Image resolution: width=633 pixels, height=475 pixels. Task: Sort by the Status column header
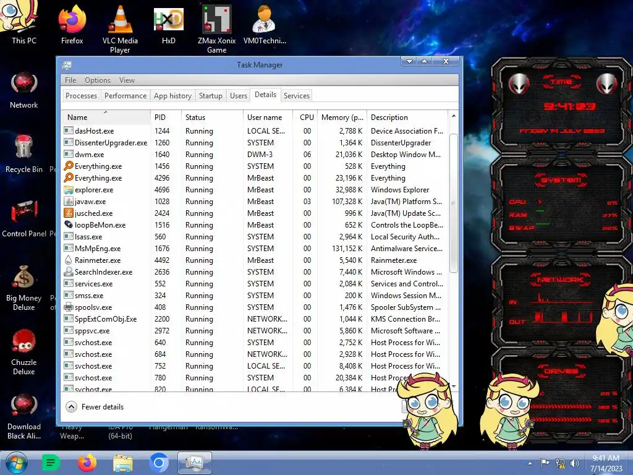[213, 117]
